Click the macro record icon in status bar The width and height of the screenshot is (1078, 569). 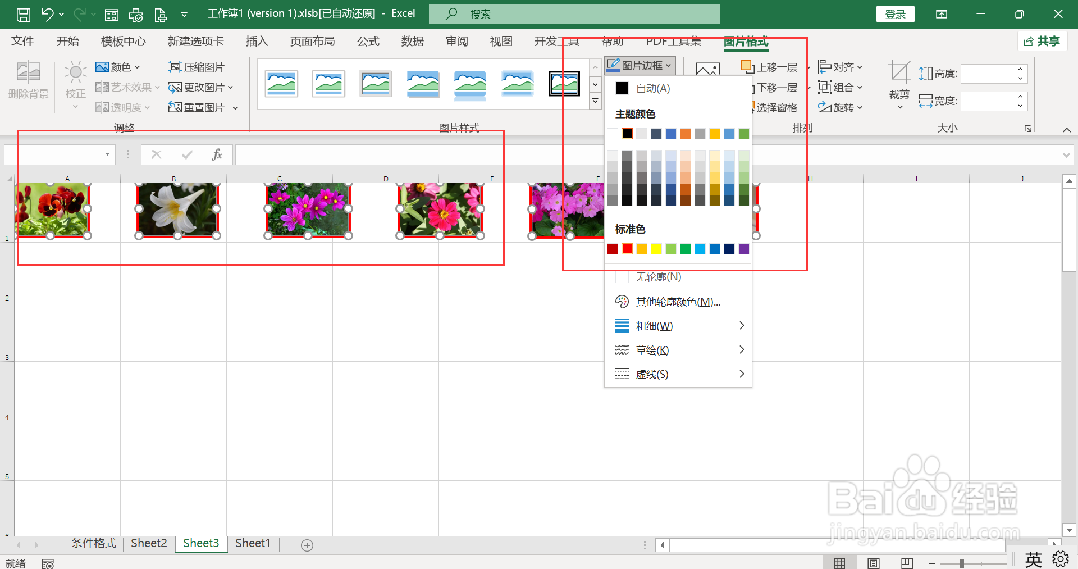(48, 563)
